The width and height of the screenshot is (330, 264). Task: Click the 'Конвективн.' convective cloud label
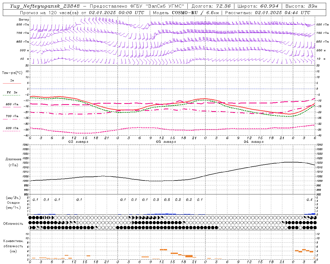(x=13, y=241)
